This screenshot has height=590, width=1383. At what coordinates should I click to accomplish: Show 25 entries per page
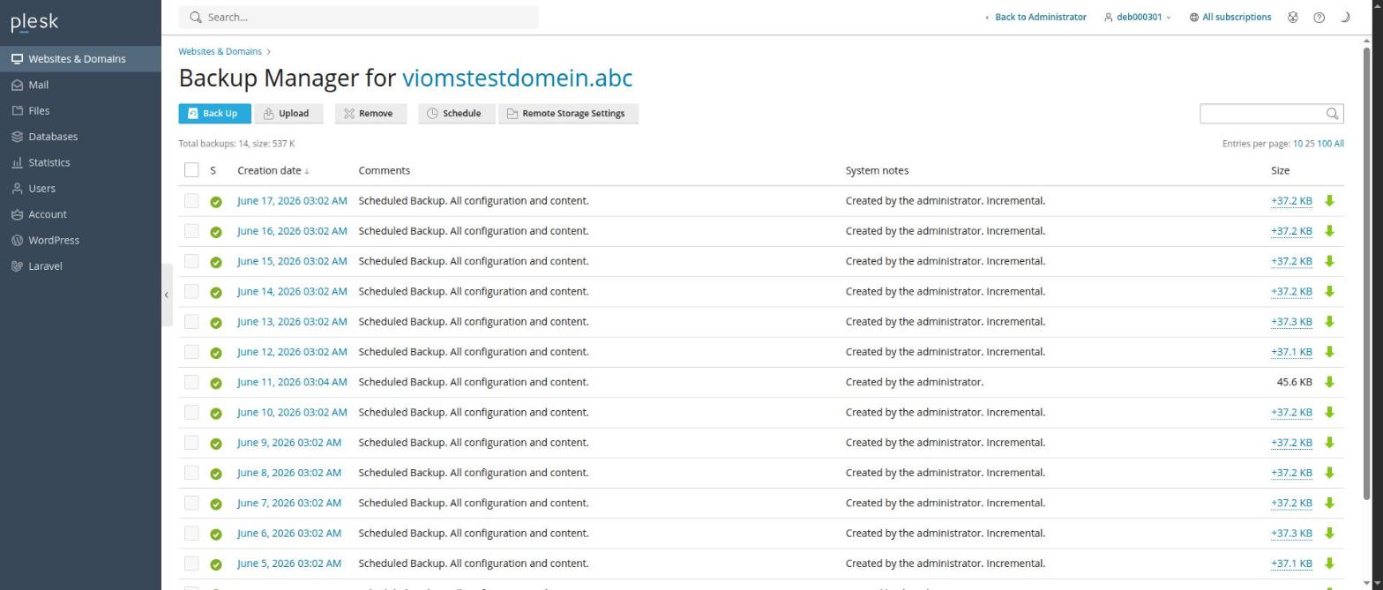click(1309, 144)
